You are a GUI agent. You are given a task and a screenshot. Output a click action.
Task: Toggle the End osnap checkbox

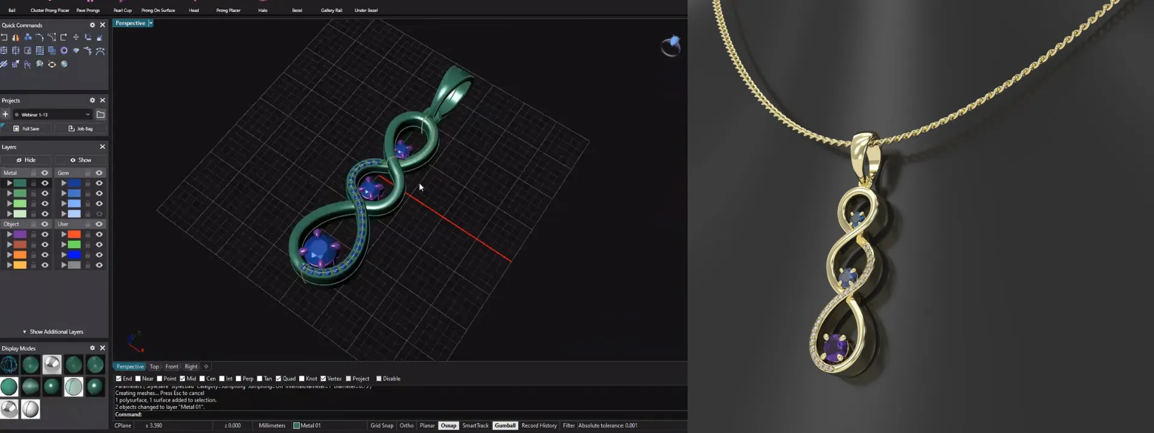118,379
